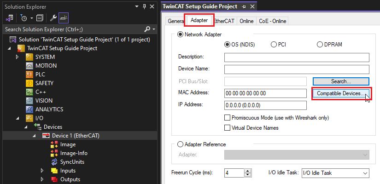
Task: Click the I/O node icon
Action: (x=29, y=118)
